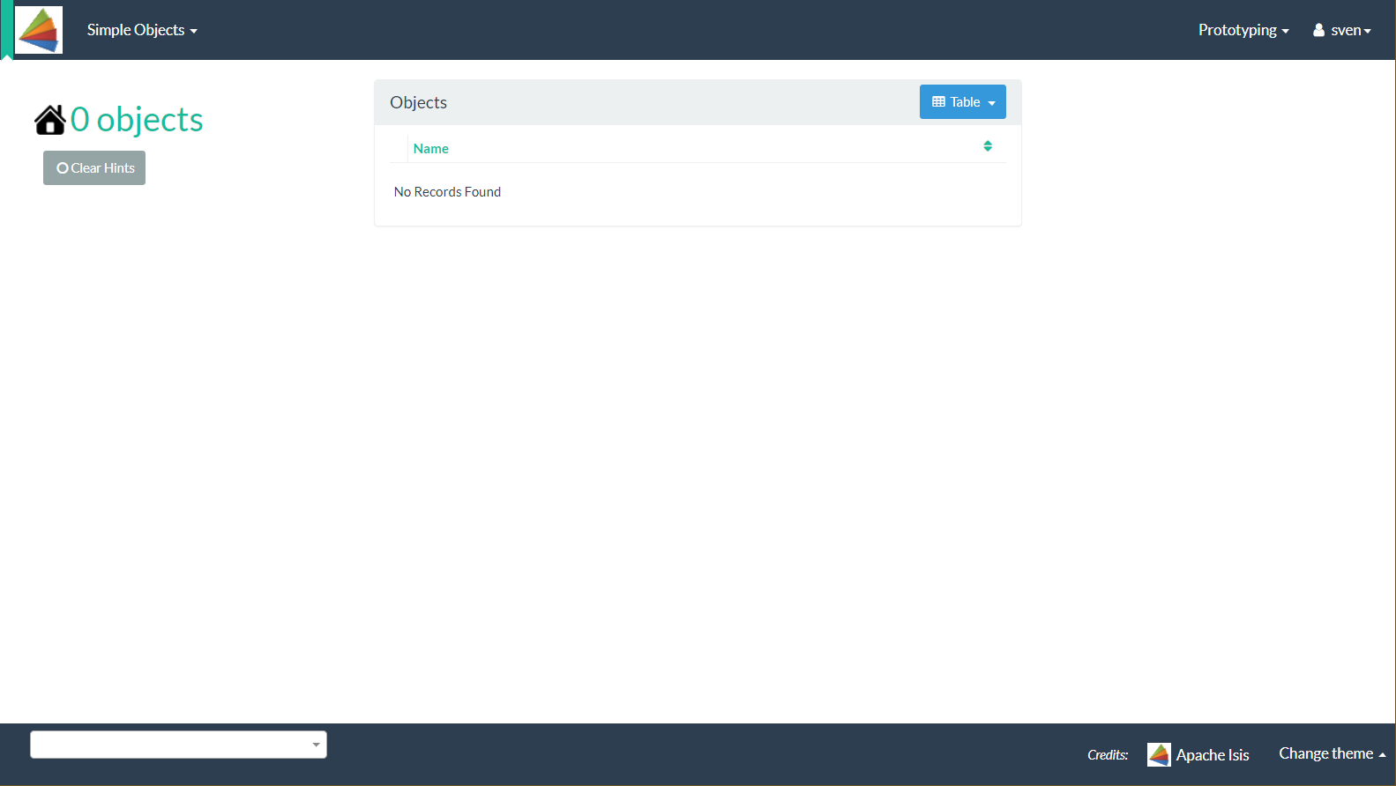Open the Prototyping menu

tap(1243, 30)
